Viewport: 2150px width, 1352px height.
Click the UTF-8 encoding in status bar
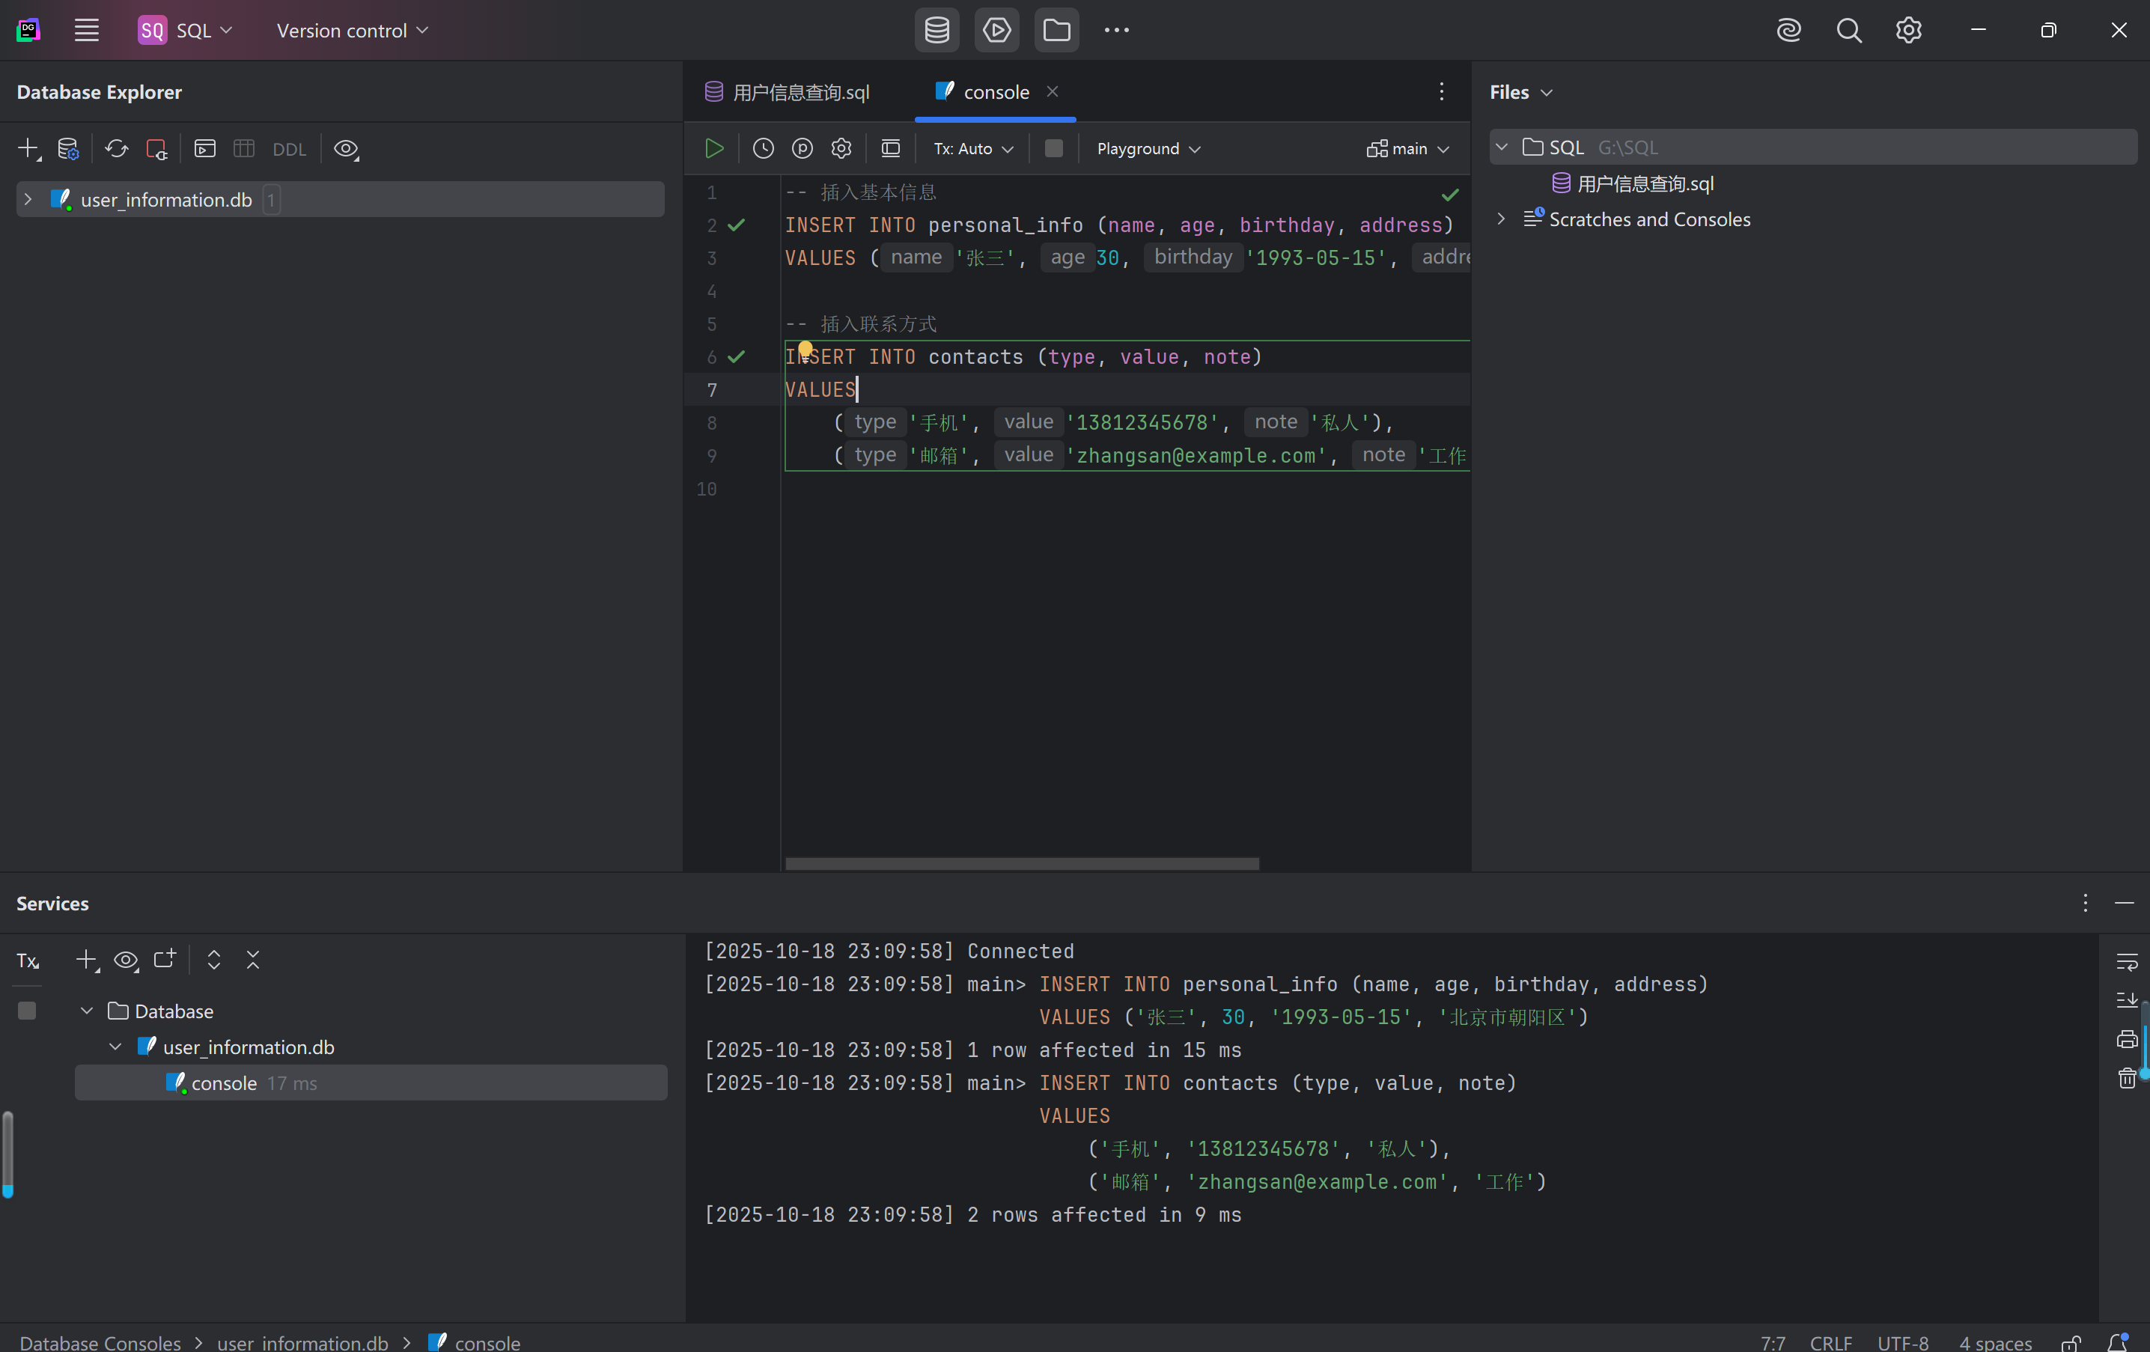(1901, 1342)
